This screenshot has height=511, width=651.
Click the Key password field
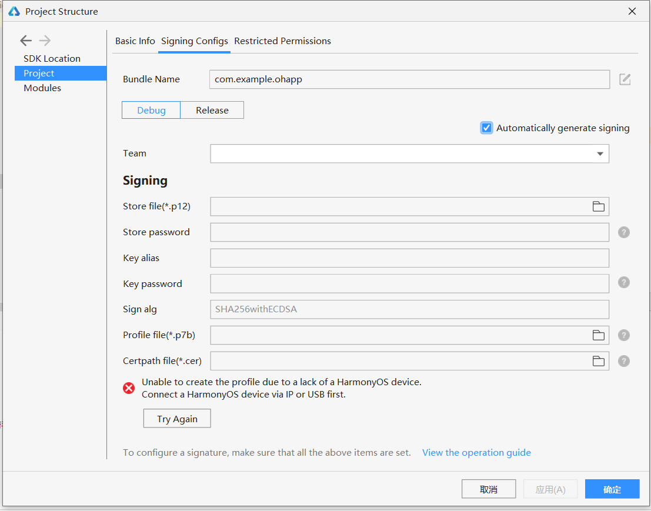[x=410, y=283]
